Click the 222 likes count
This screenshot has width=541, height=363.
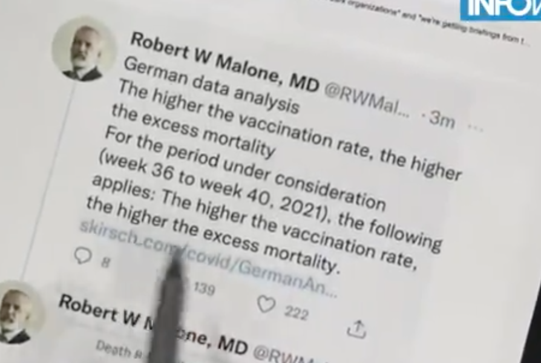pos(297,313)
